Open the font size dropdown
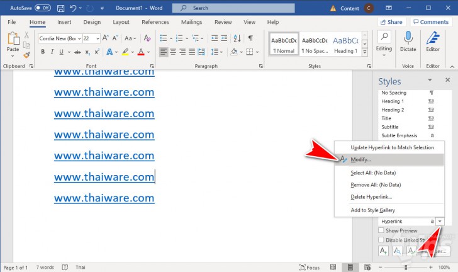 pos(98,38)
